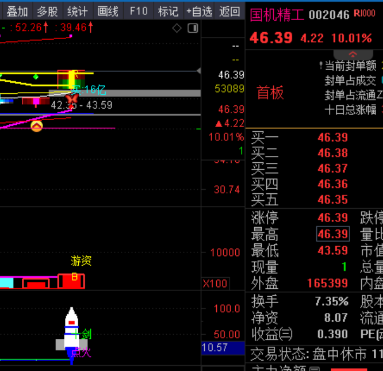
Task: Click the 最低 value 43.59
Action: pos(332,250)
